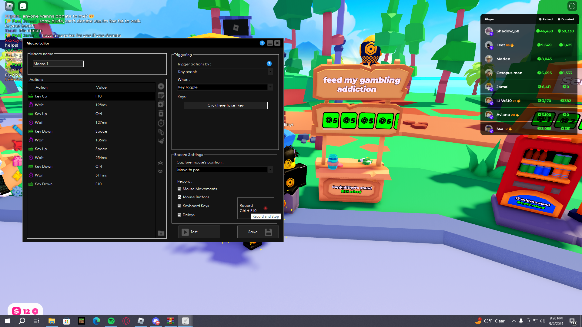Click the delete action trash icon

[x=161, y=114]
